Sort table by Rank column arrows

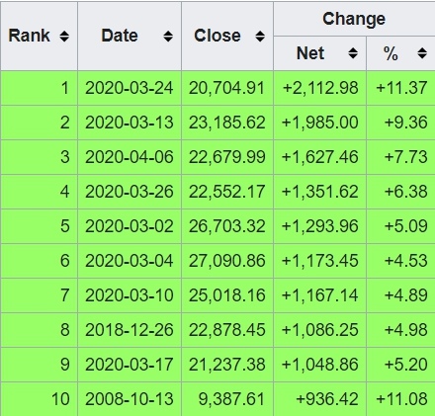[64, 36]
